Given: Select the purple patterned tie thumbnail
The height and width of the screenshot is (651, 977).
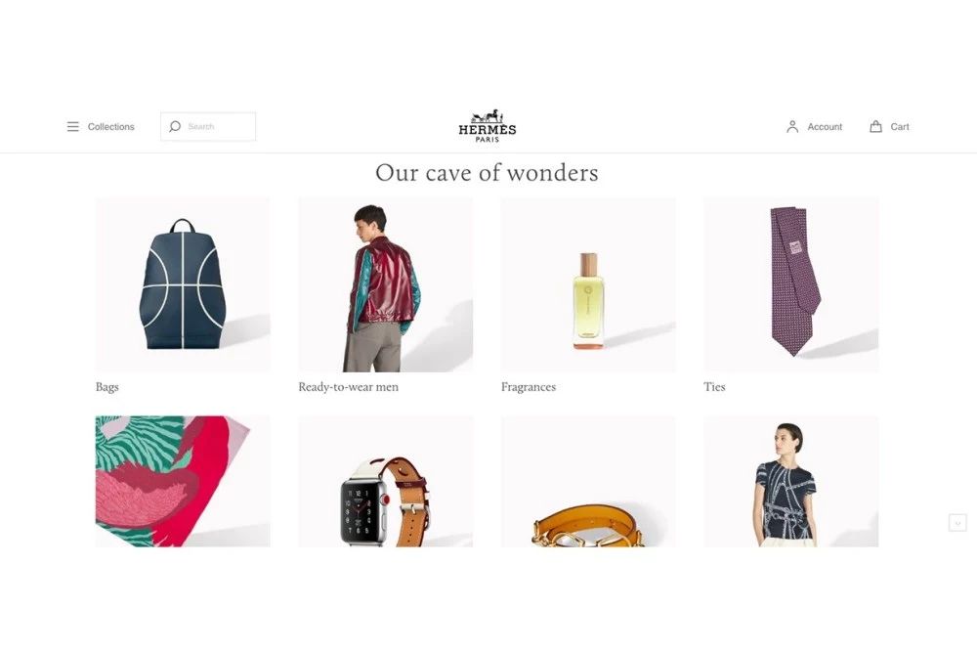Looking at the screenshot, I should click(791, 285).
